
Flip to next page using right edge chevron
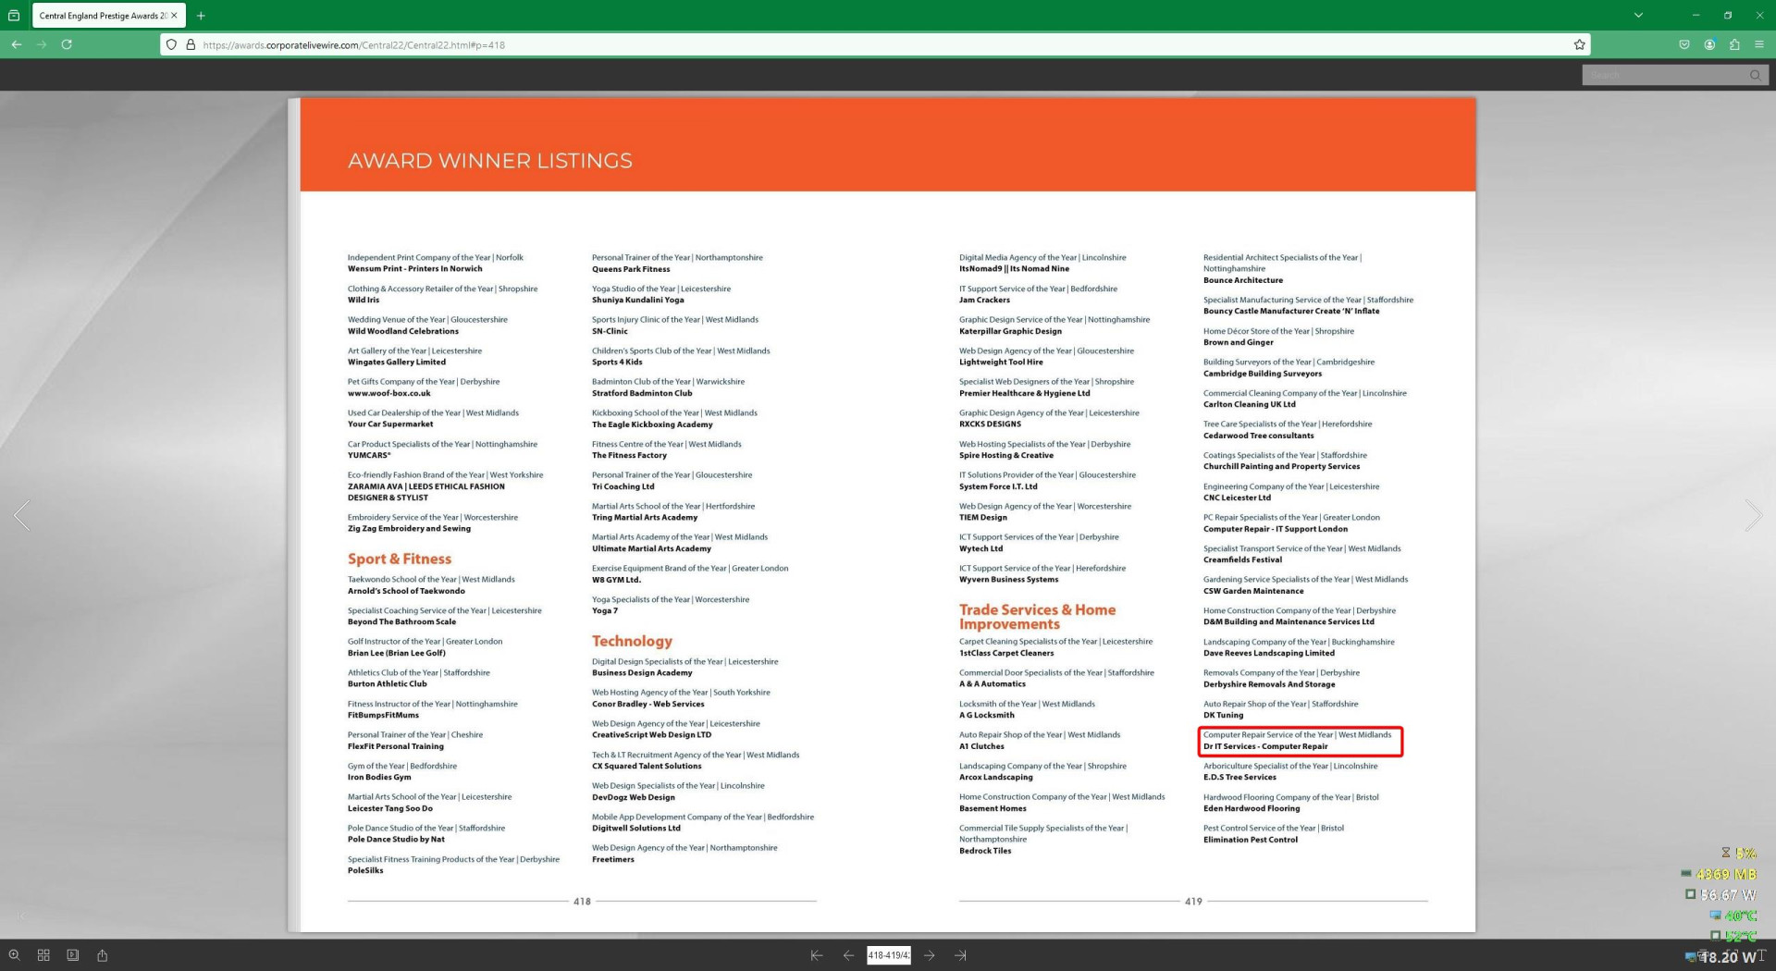1752,515
